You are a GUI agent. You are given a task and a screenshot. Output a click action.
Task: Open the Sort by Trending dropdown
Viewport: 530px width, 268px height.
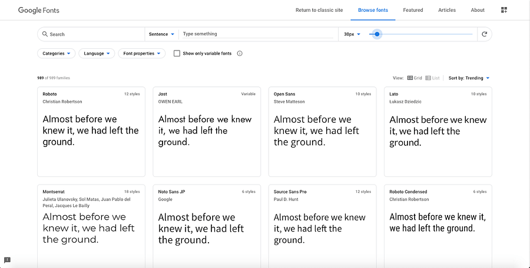click(469, 78)
